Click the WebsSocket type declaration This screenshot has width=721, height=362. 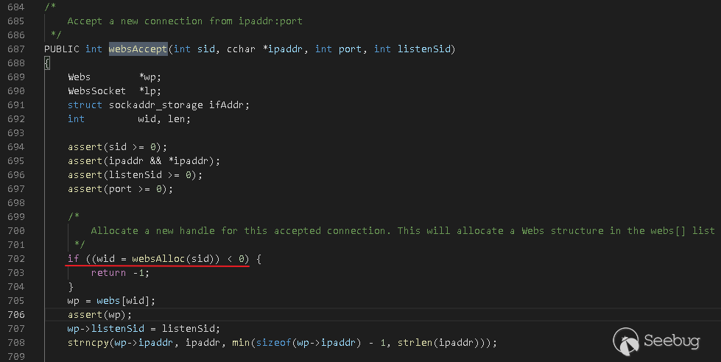pos(97,90)
